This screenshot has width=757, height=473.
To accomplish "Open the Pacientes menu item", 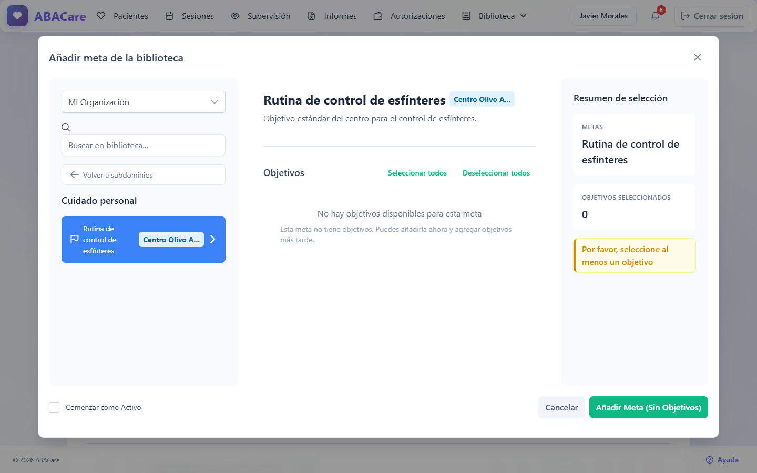I will tap(122, 16).
